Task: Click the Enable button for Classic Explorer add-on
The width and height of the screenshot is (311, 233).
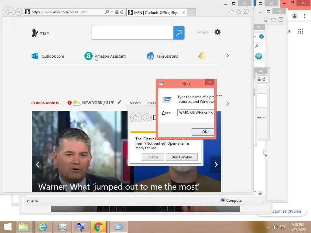Action: click(153, 157)
